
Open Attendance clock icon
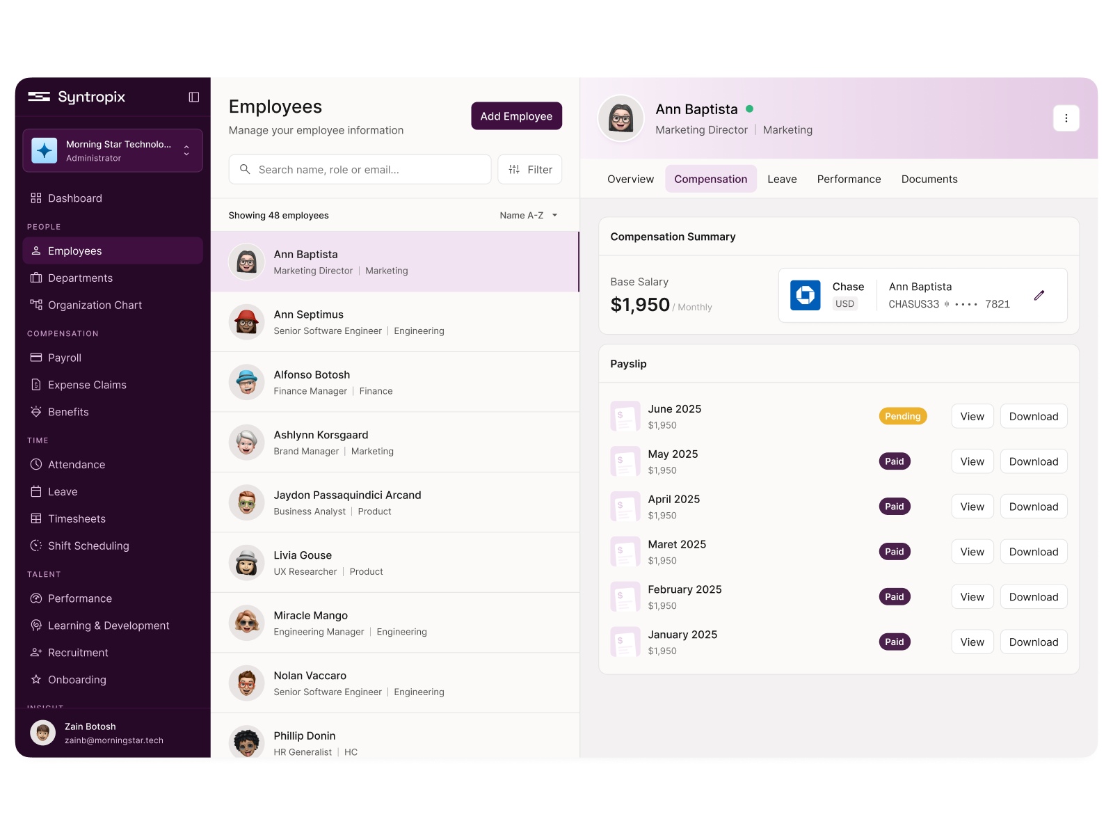pos(36,464)
